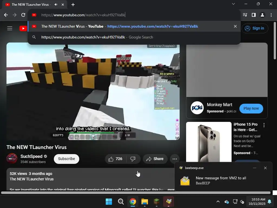Screen dimensions: 277x208
Task: Go back with the browser back arrow
Action: (x=6, y=15)
